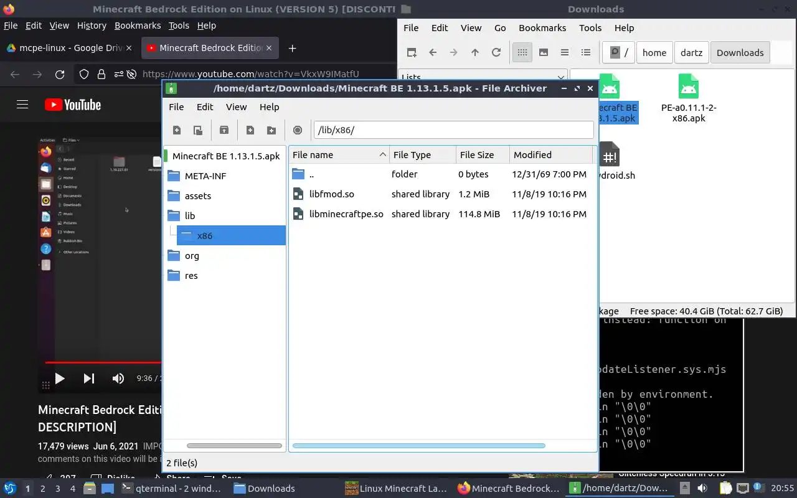Click Extract all icon in File Archiver toolbar
This screenshot has width=797, height=498.
click(x=224, y=130)
